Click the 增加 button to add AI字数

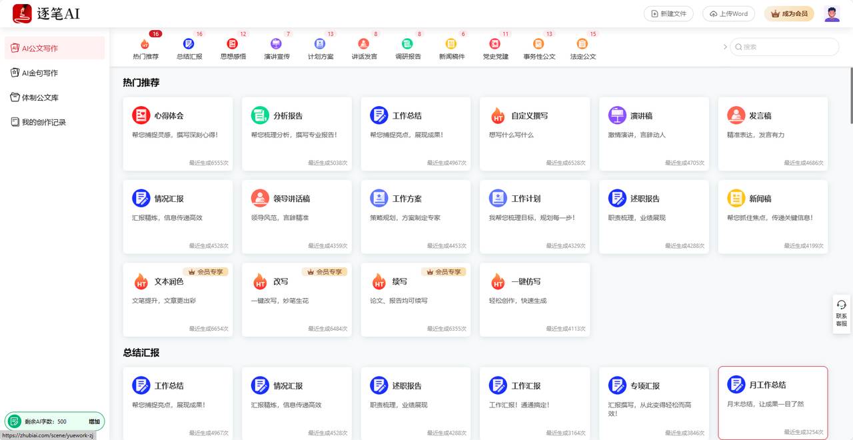coord(93,421)
